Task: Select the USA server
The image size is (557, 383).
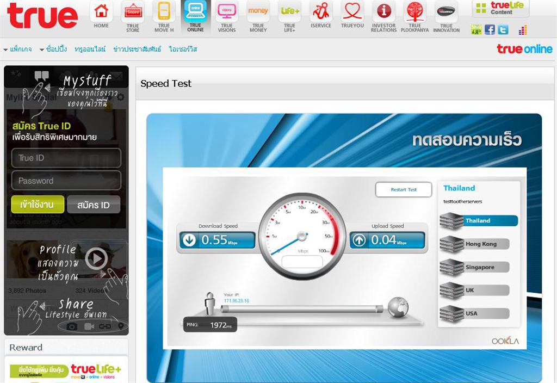Action: point(475,313)
